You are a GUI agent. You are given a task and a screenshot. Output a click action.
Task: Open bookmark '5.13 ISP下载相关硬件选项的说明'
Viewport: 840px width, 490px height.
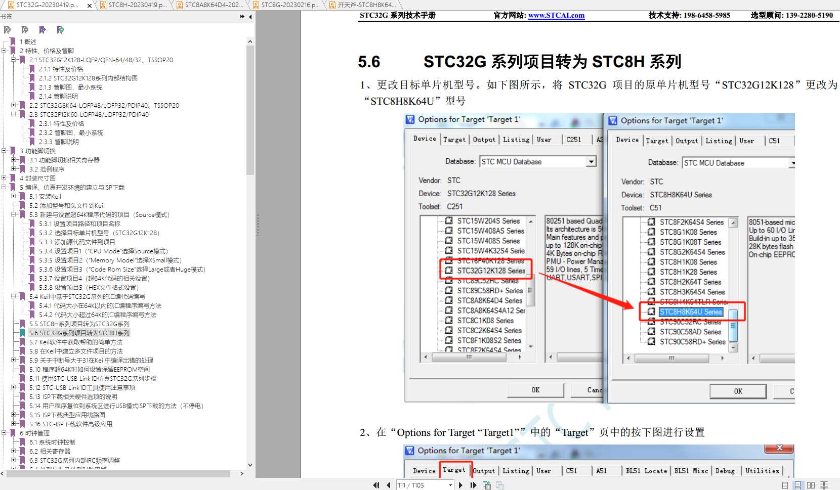(73, 396)
